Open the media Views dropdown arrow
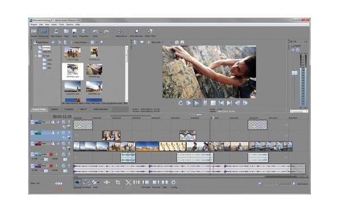 point(97,42)
